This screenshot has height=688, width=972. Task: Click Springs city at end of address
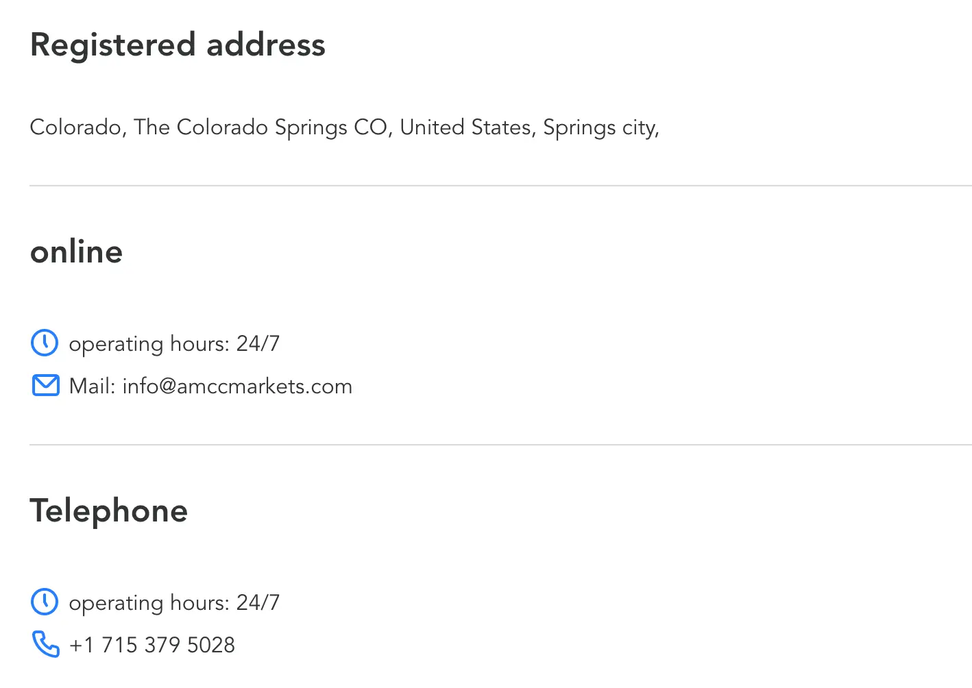coord(601,128)
